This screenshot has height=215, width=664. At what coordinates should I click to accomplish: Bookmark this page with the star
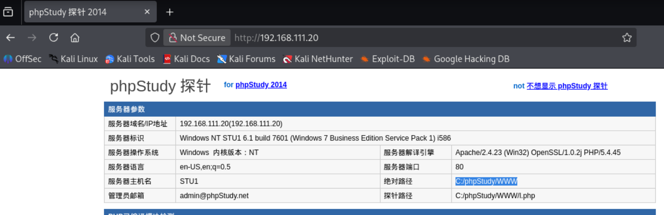(x=627, y=38)
